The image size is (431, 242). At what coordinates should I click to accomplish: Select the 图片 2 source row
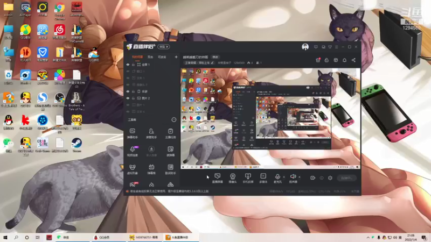152,98
